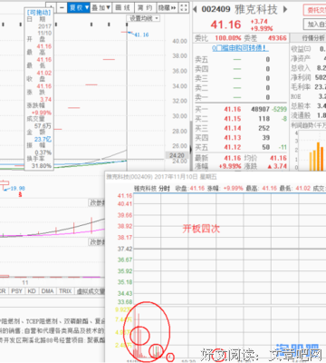Switch to the KD indicator tab

(x=32, y=291)
